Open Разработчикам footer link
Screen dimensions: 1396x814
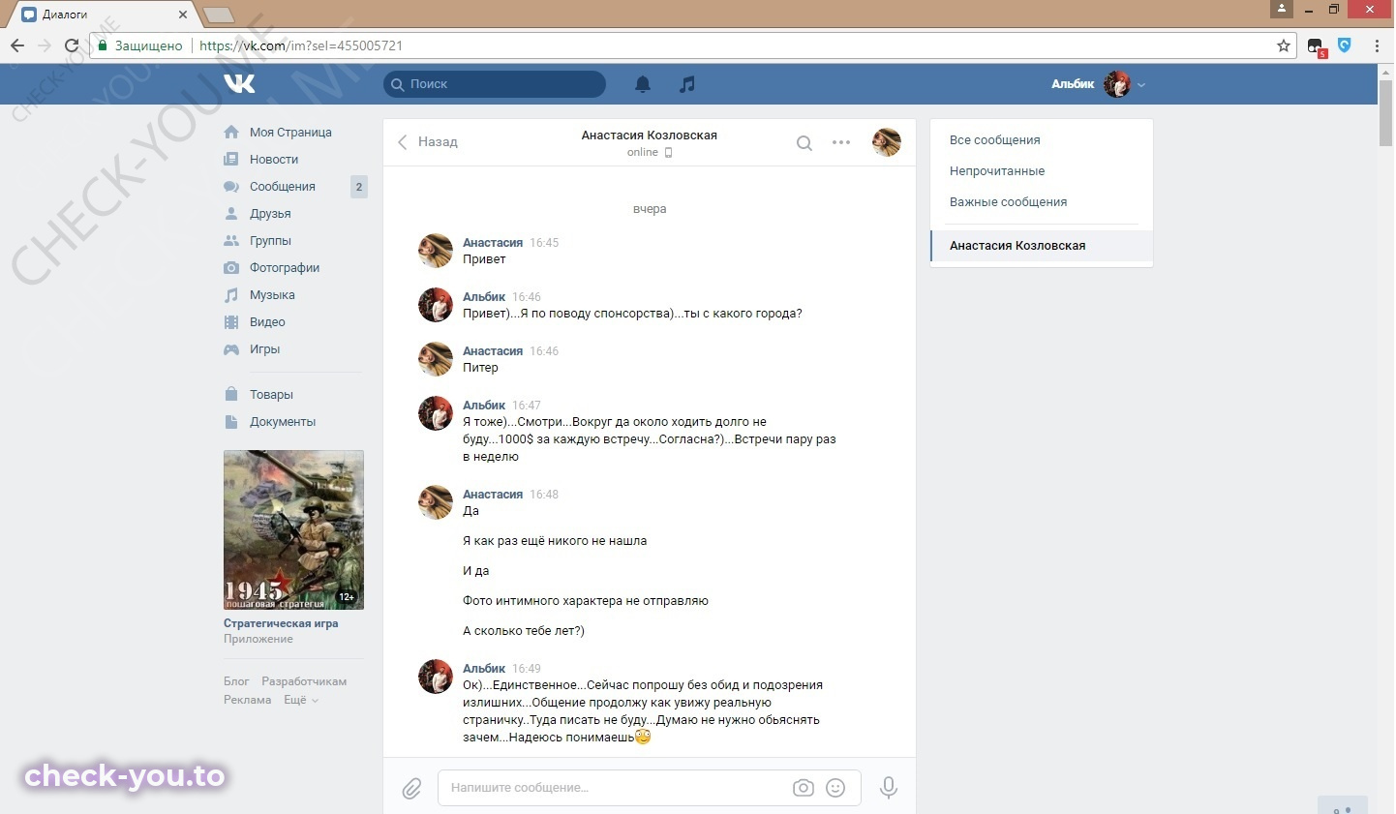[x=304, y=681]
